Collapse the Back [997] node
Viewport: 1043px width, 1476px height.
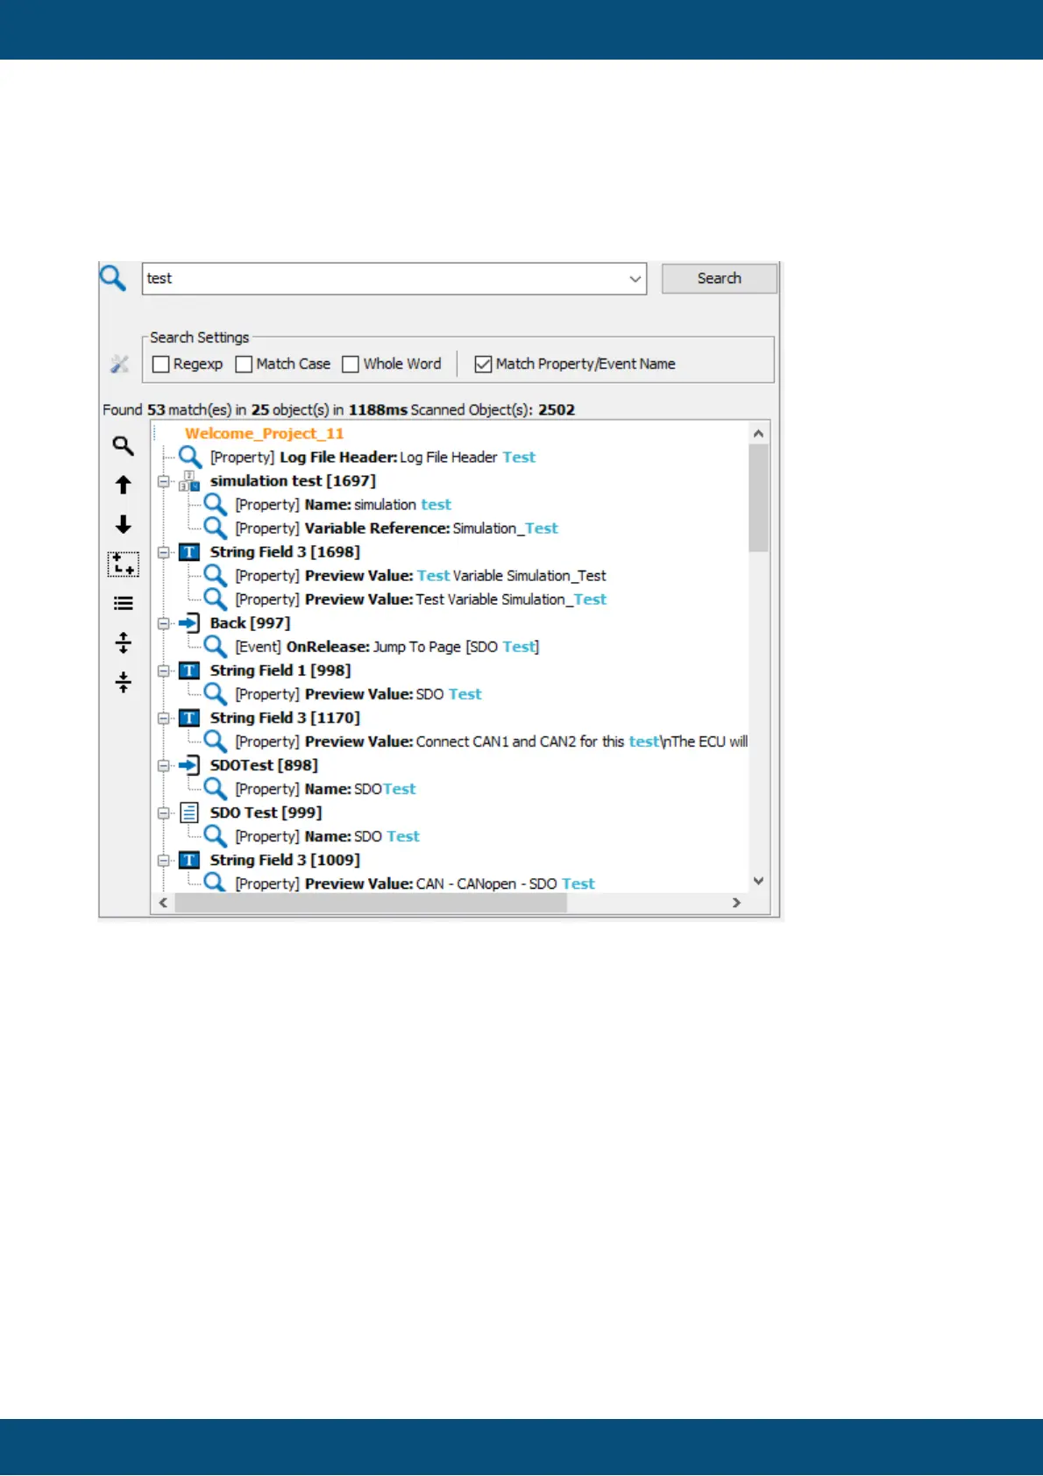coord(163,623)
